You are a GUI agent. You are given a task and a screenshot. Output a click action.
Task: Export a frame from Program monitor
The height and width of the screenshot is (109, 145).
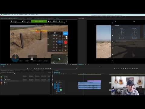click(x=137, y=68)
